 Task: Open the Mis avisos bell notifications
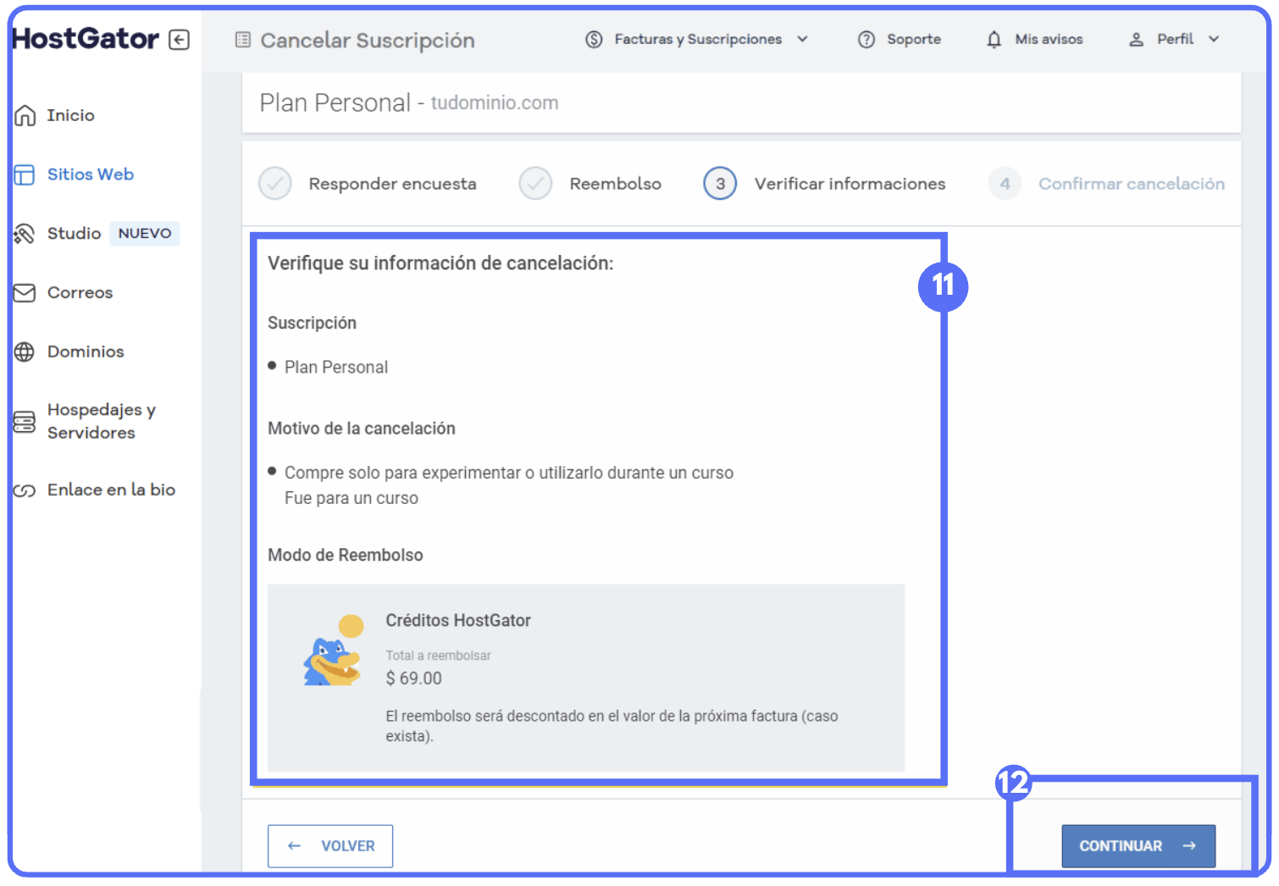coord(994,40)
